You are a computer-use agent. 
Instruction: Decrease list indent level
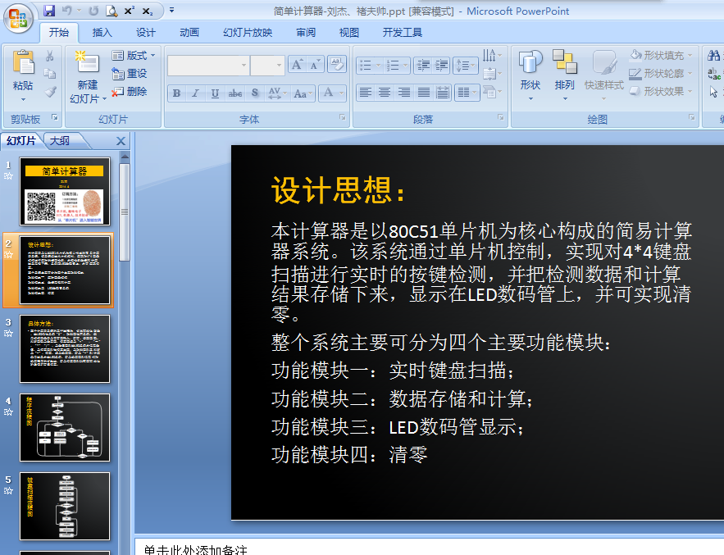(422, 65)
